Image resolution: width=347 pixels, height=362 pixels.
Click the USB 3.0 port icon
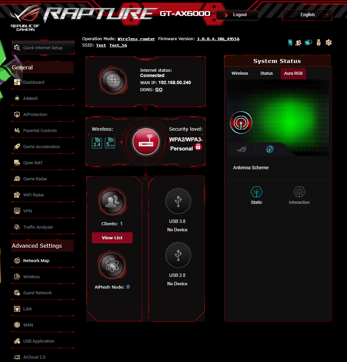[178, 201]
